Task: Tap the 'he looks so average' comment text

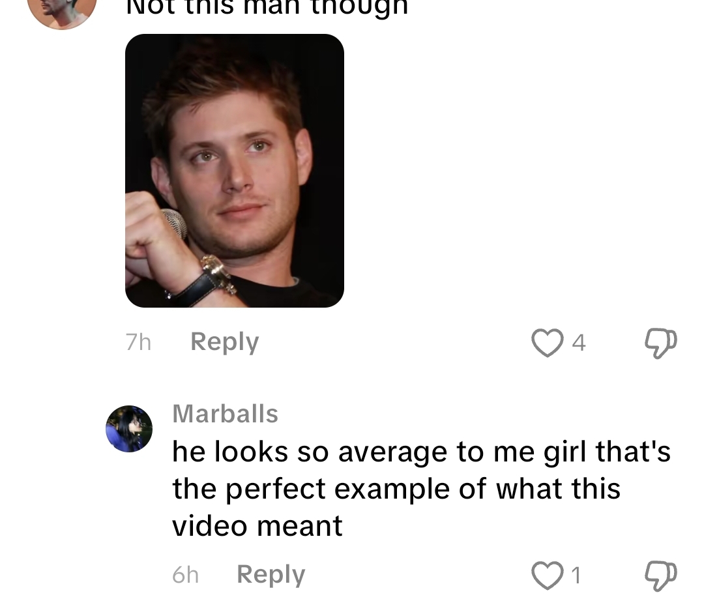Action: click(x=421, y=489)
